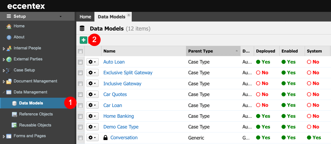Viewport: 331px width, 144px height.
Task: Click the Reference Objects icon
Action: 14,114
